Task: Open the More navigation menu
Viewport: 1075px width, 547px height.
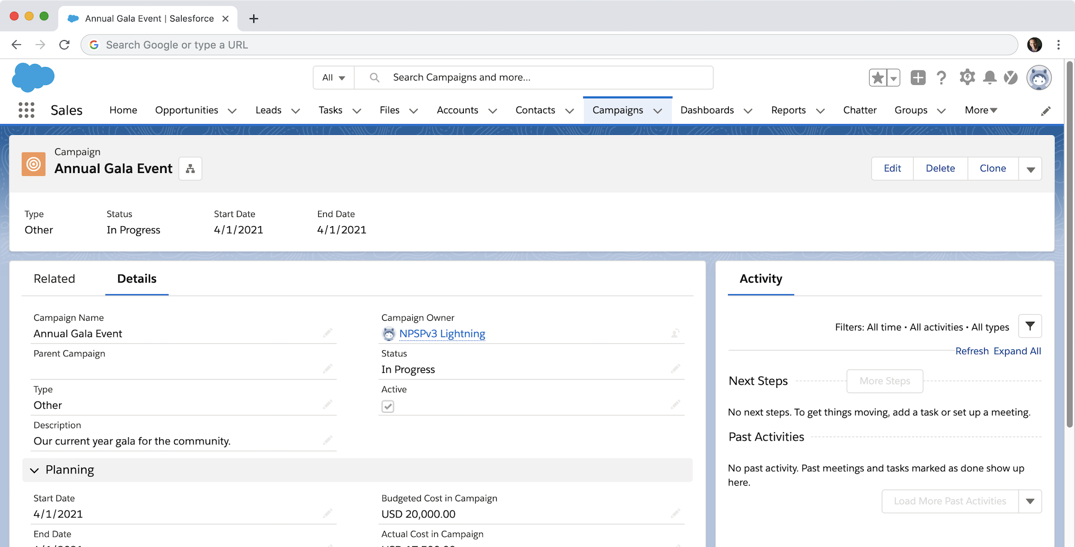Action: point(981,110)
